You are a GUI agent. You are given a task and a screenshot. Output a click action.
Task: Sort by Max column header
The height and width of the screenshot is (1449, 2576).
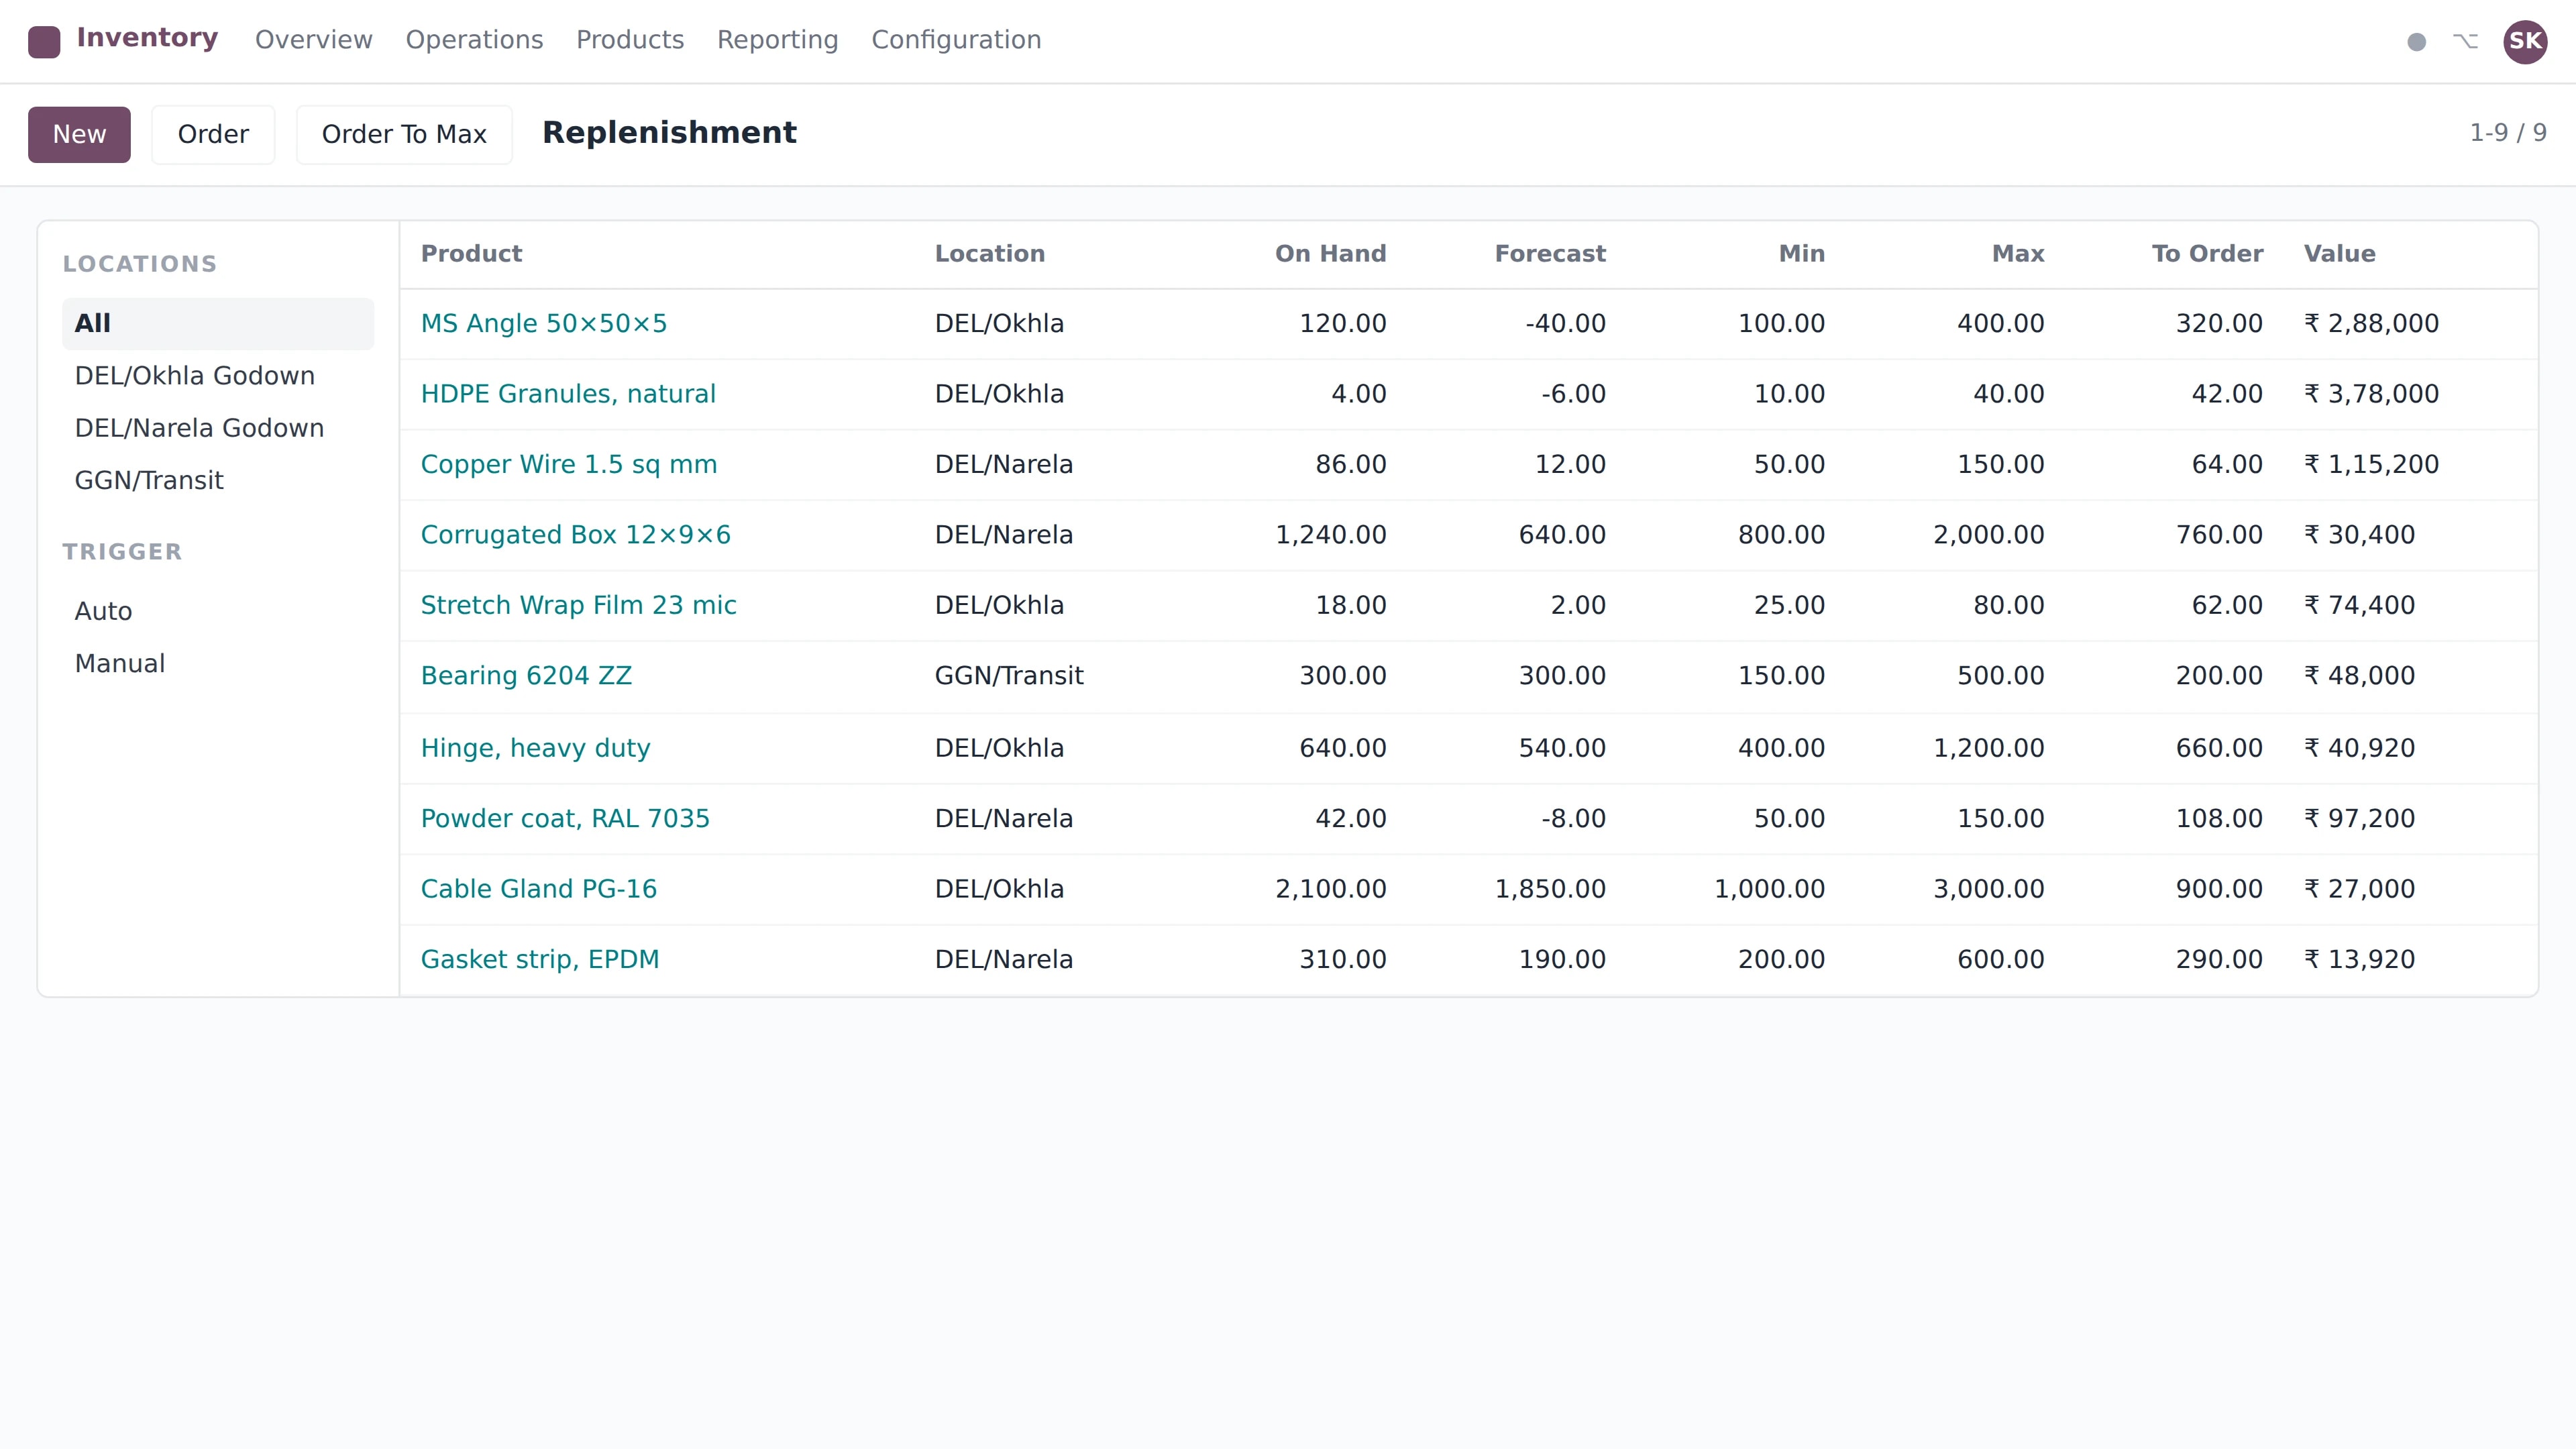(x=2018, y=254)
